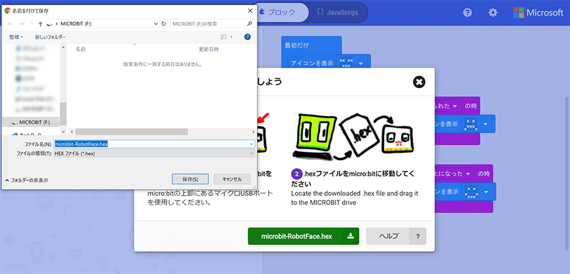570x274 pixels.
Task: Click horizontal scrollbar right arrow
Action: [253, 132]
